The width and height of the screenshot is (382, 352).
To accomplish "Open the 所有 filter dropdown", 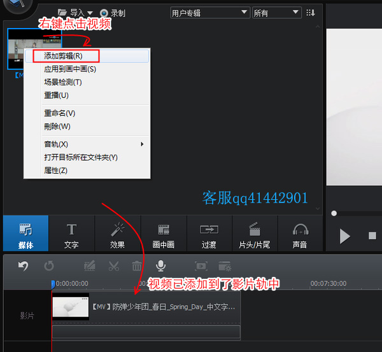I will 277,13.
